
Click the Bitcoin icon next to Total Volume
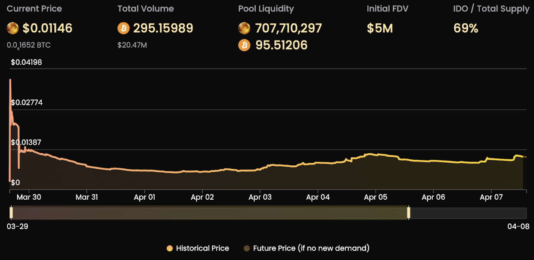click(x=123, y=28)
